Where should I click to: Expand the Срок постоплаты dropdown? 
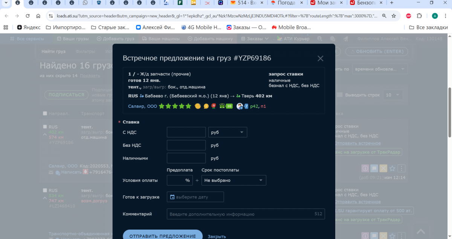pos(234,180)
